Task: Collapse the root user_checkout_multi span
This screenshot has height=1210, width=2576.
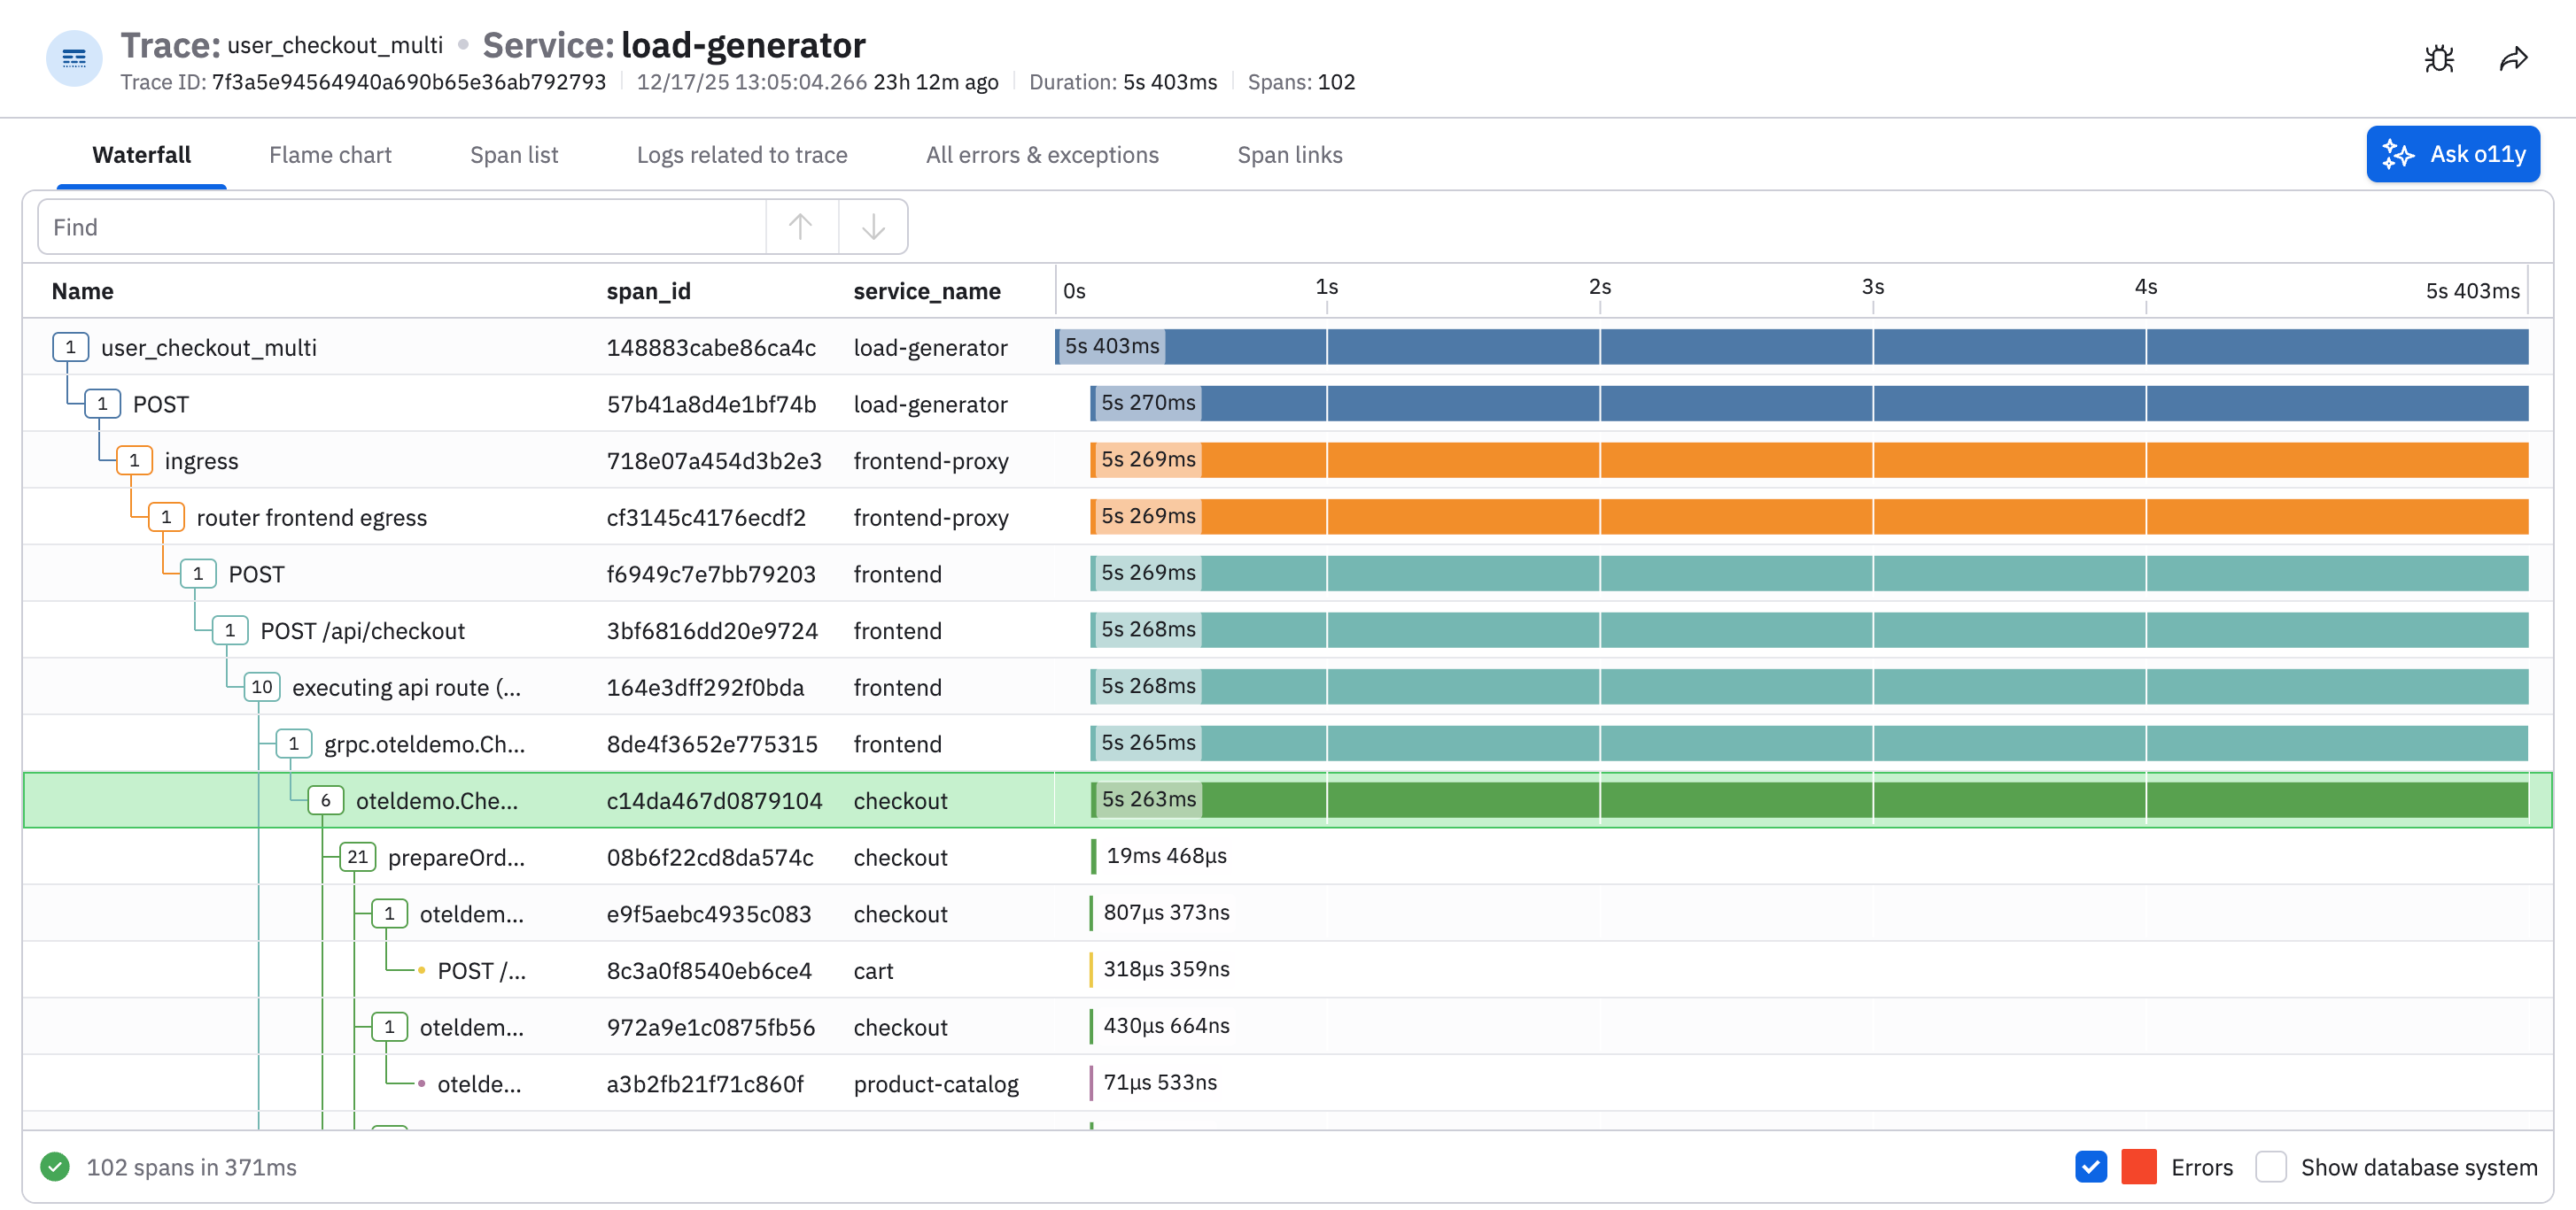Action: click(x=70, y=348)
